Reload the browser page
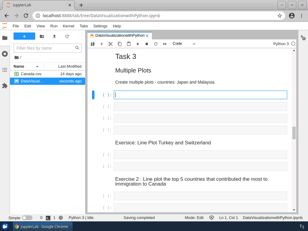 click(26, 16)
